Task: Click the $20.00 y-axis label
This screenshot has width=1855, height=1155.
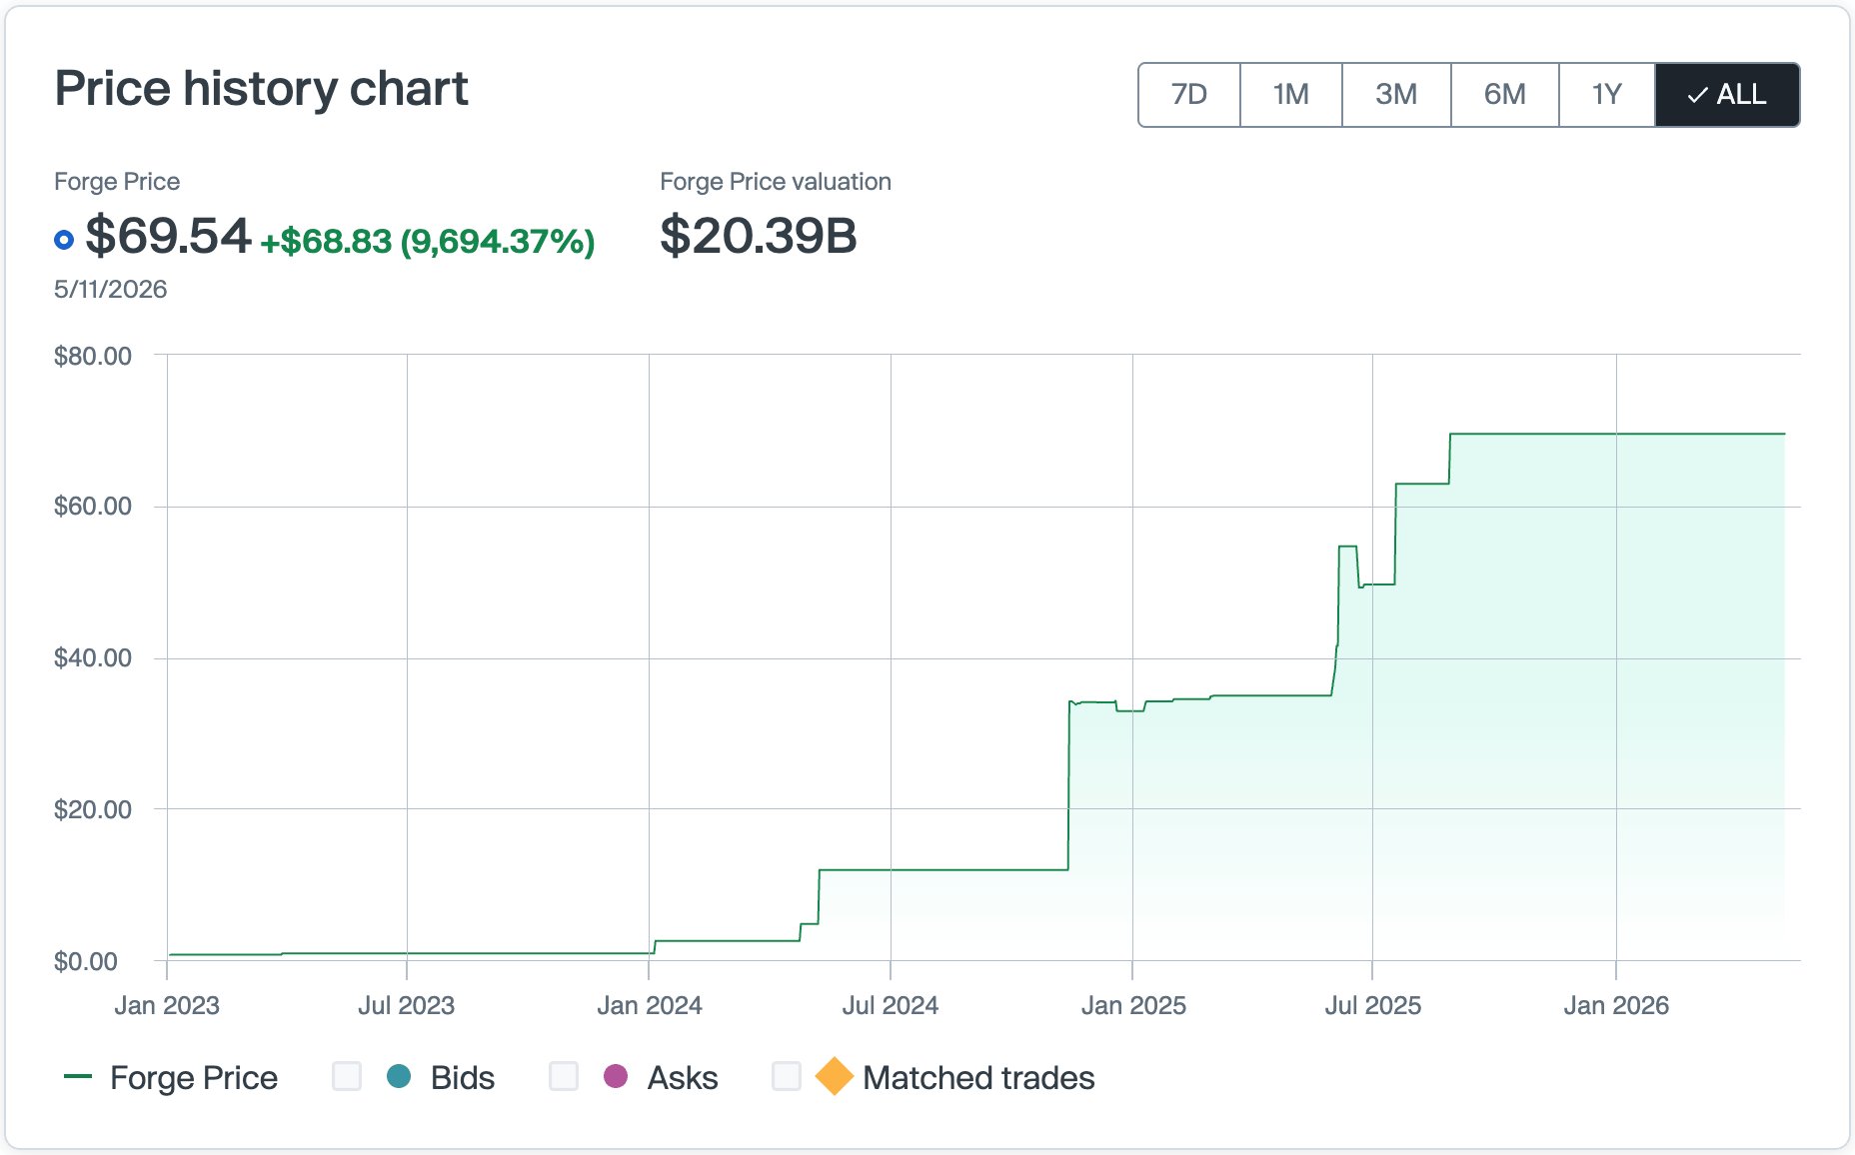Action: pyautogui.click(x=93, y=809)
